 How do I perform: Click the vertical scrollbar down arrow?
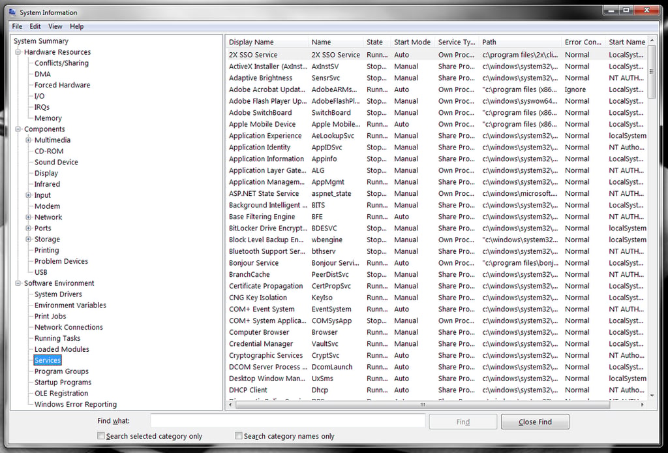point(652,396)
